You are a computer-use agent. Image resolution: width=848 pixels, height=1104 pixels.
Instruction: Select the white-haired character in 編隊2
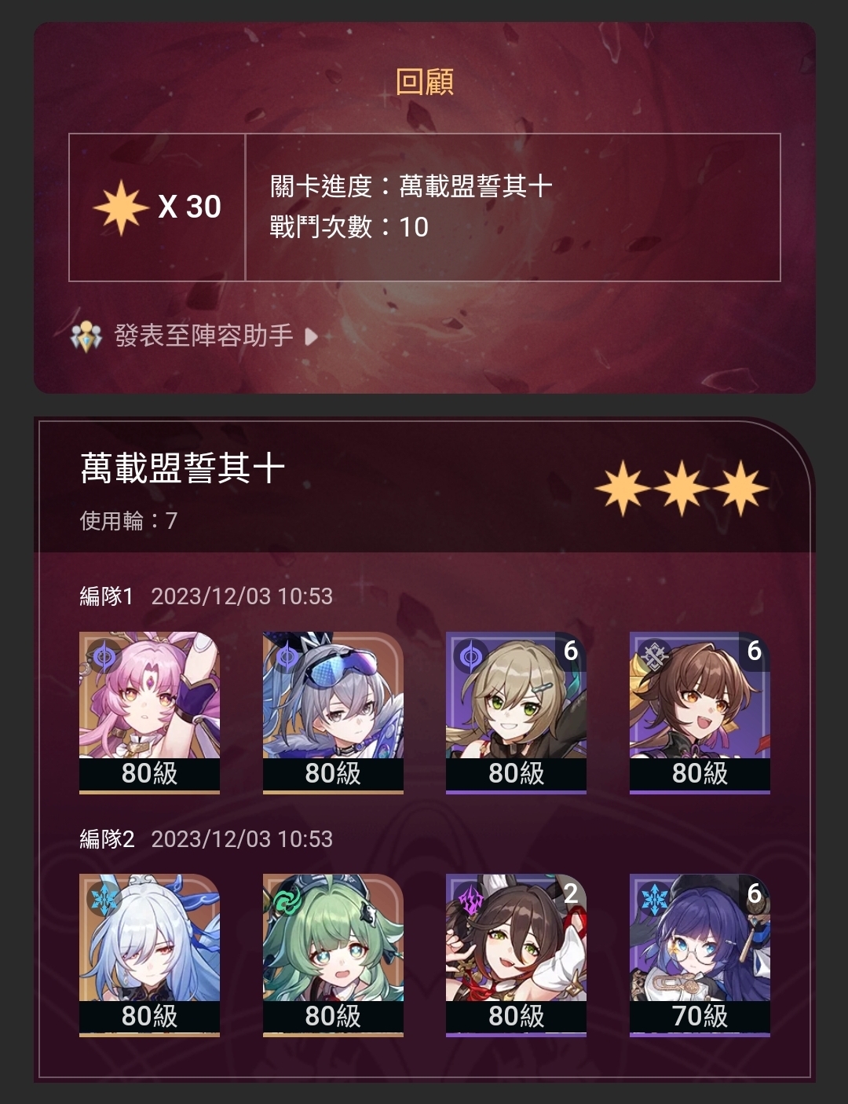149,955
